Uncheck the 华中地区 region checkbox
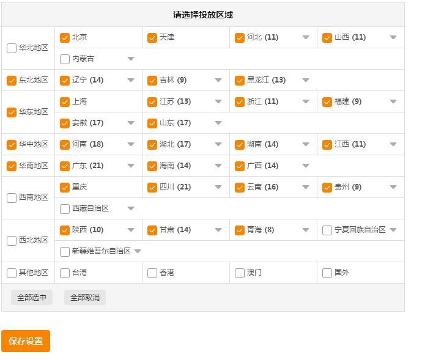Image resolution: width=444 pixels, height=360 pixels. (x=12, y=145)
